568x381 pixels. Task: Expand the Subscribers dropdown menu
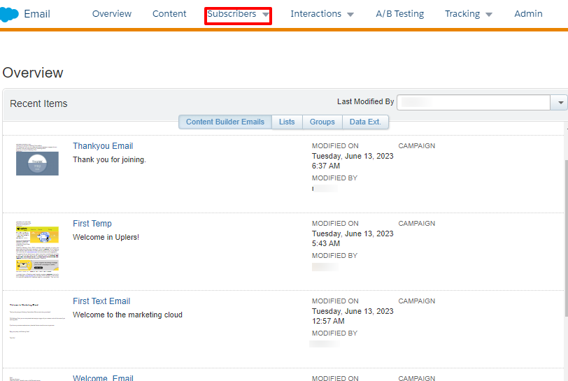click(x=238, y=15)
